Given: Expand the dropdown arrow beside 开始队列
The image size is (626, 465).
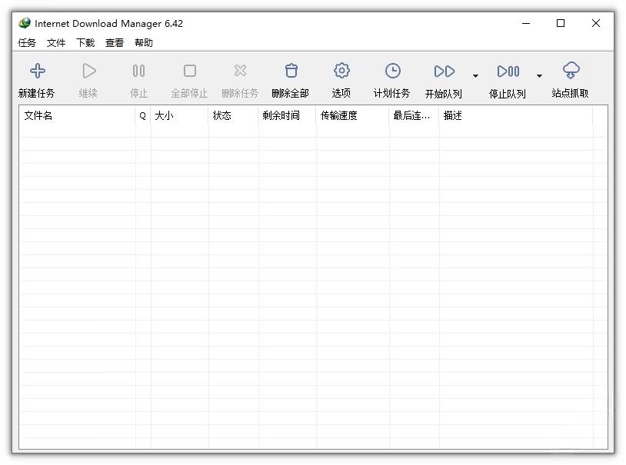Looking at the screenshot, I should (x=474, y=77).
